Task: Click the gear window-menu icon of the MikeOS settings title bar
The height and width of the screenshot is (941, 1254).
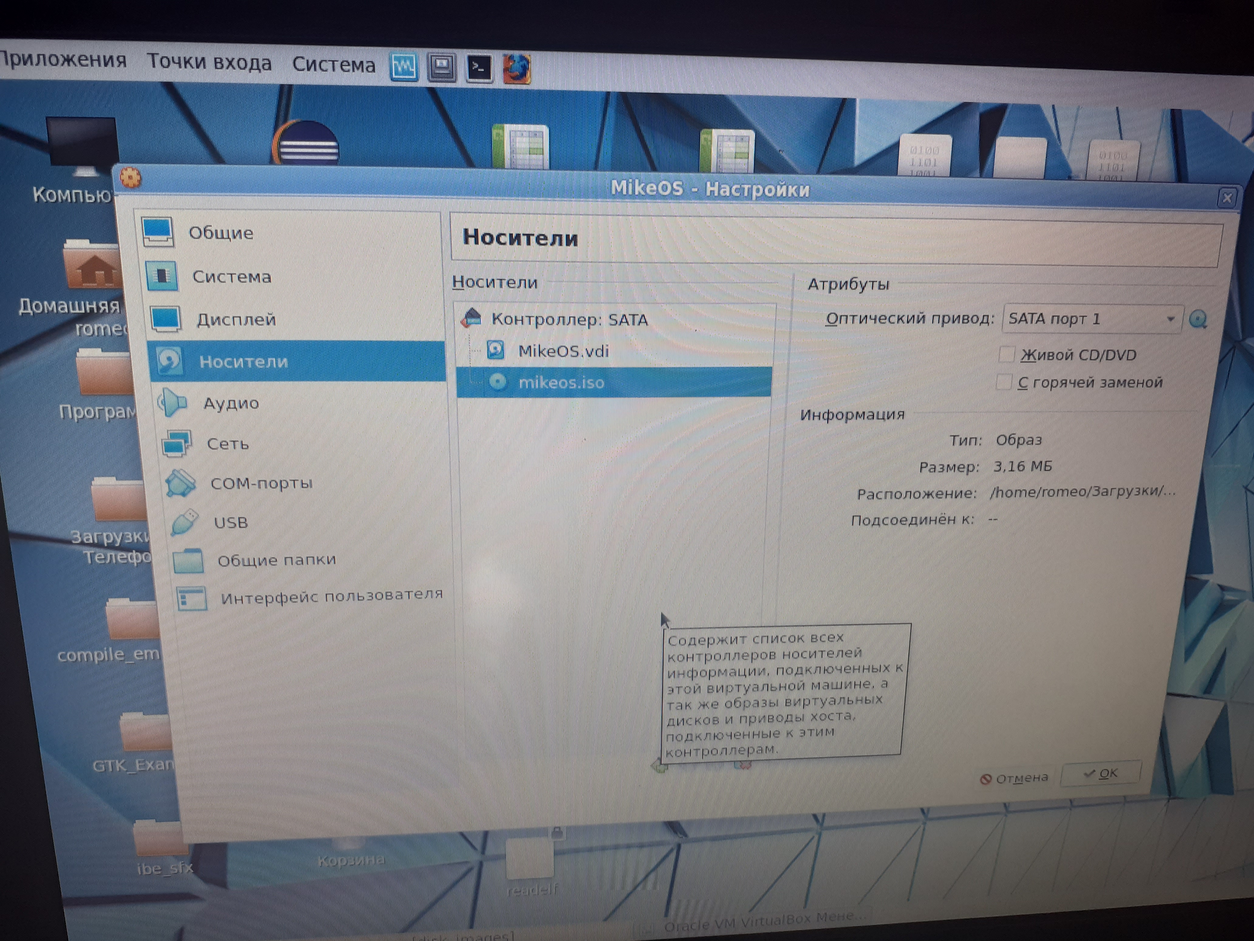Action: (x=130, y=178)
